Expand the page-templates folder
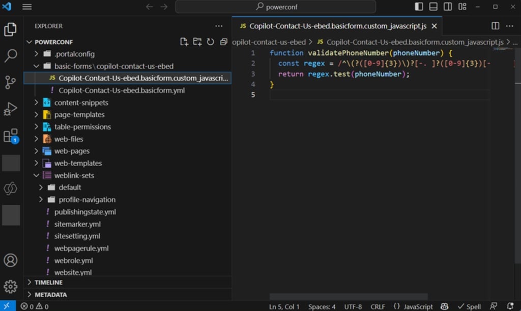 click(x=36, y=114)
